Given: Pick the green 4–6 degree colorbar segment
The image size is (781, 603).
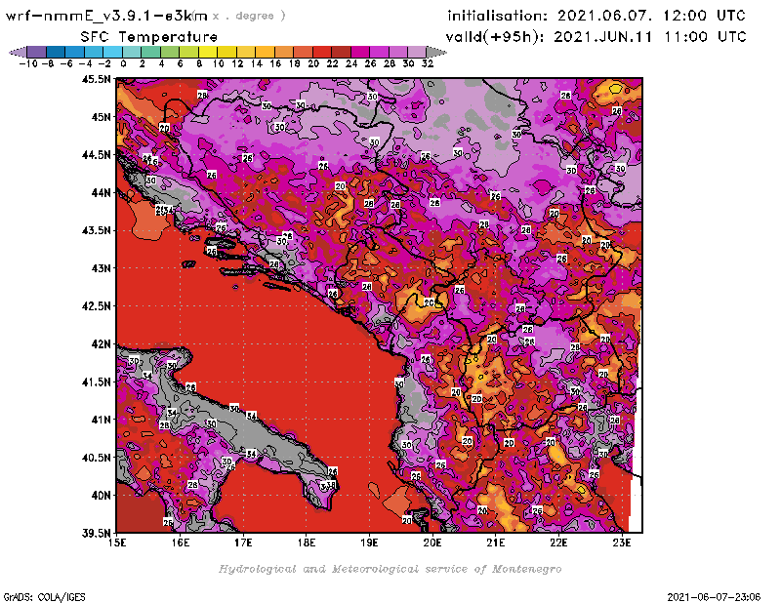Looking at the screenshot, I should pyautogui.click(x=169, y=51).
